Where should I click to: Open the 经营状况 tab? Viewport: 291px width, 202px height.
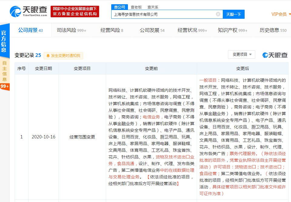(192, 30)
